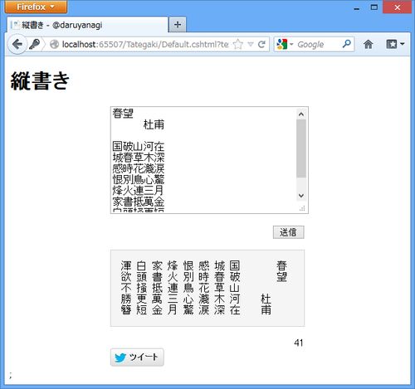
Task: Reload the page with the refresh icon
Action: coord(261,44)
